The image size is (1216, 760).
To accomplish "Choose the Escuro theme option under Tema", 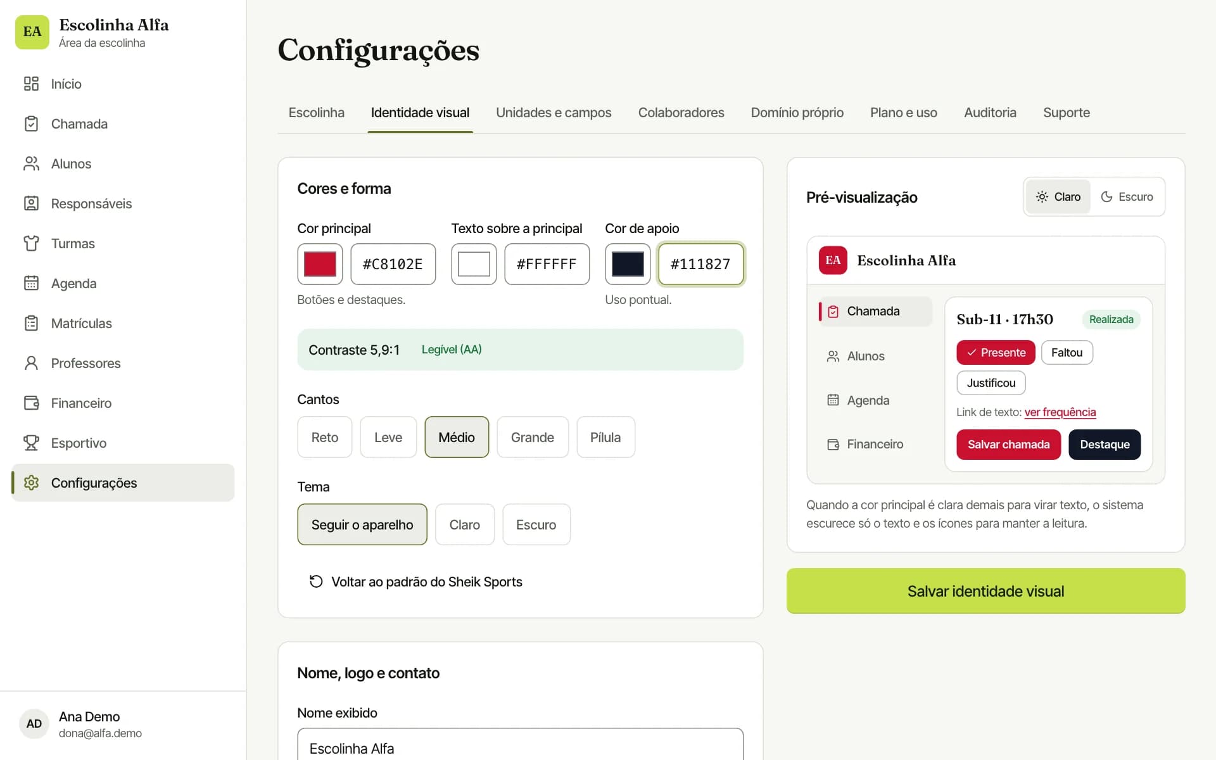I will [x=536, y=524].
